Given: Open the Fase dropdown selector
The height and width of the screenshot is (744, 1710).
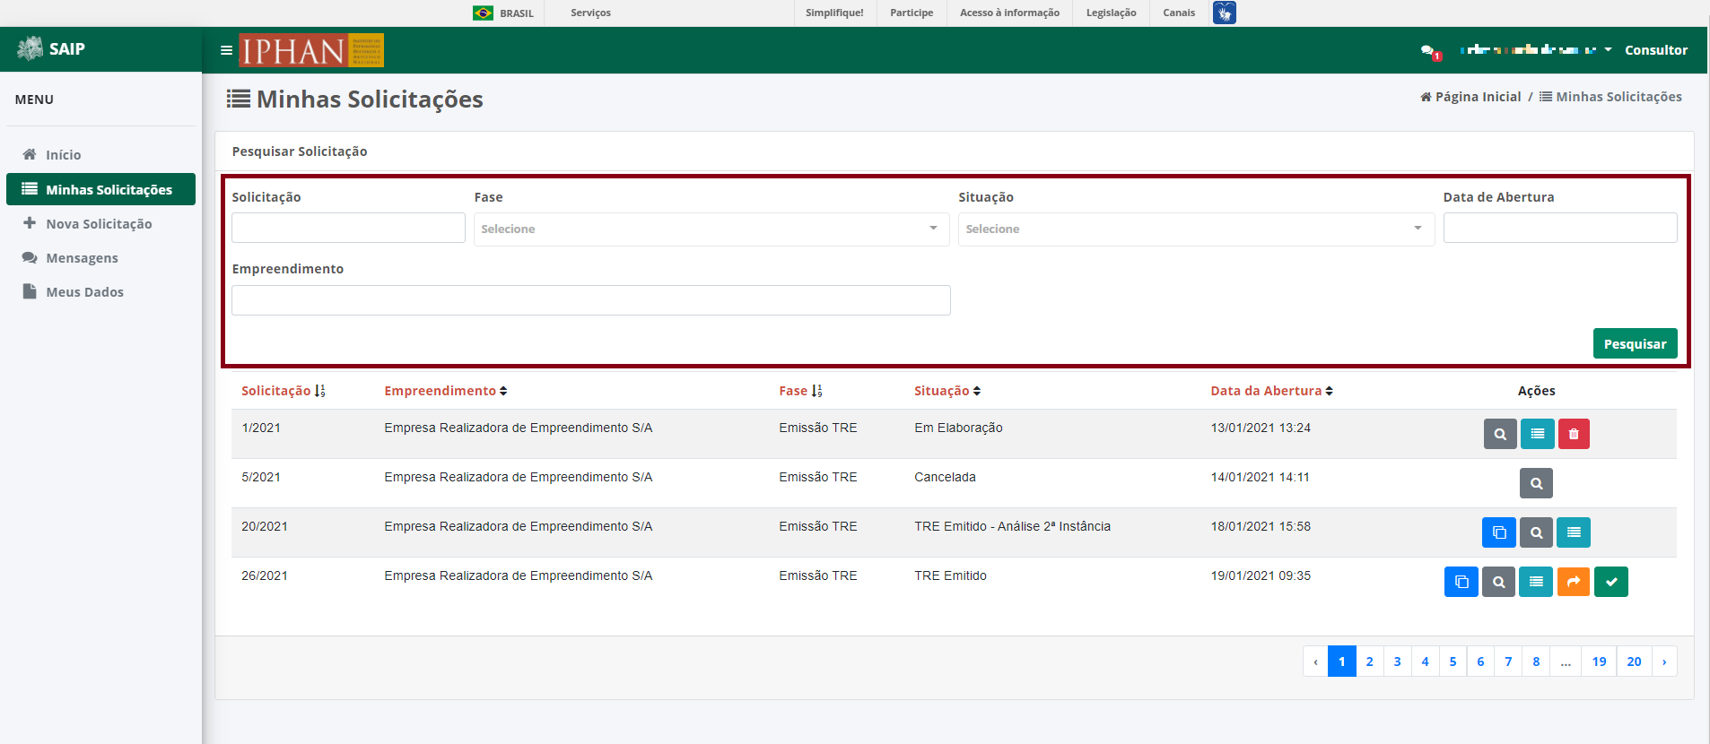Looking at the screenshot, I should click(711, 229).
